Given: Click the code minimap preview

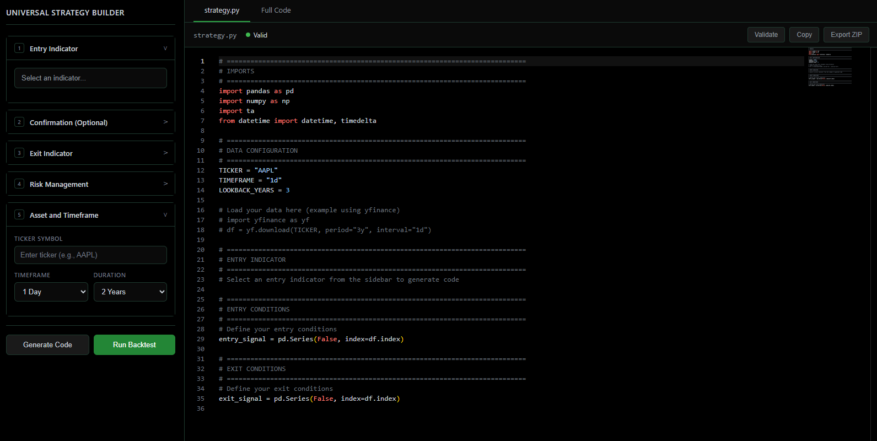Looking at the screenshot, I should coord(830,67).
